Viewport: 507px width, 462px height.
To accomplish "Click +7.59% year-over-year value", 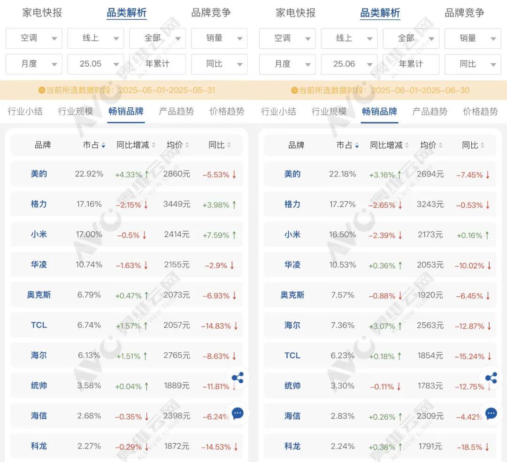I will (220, 235).
